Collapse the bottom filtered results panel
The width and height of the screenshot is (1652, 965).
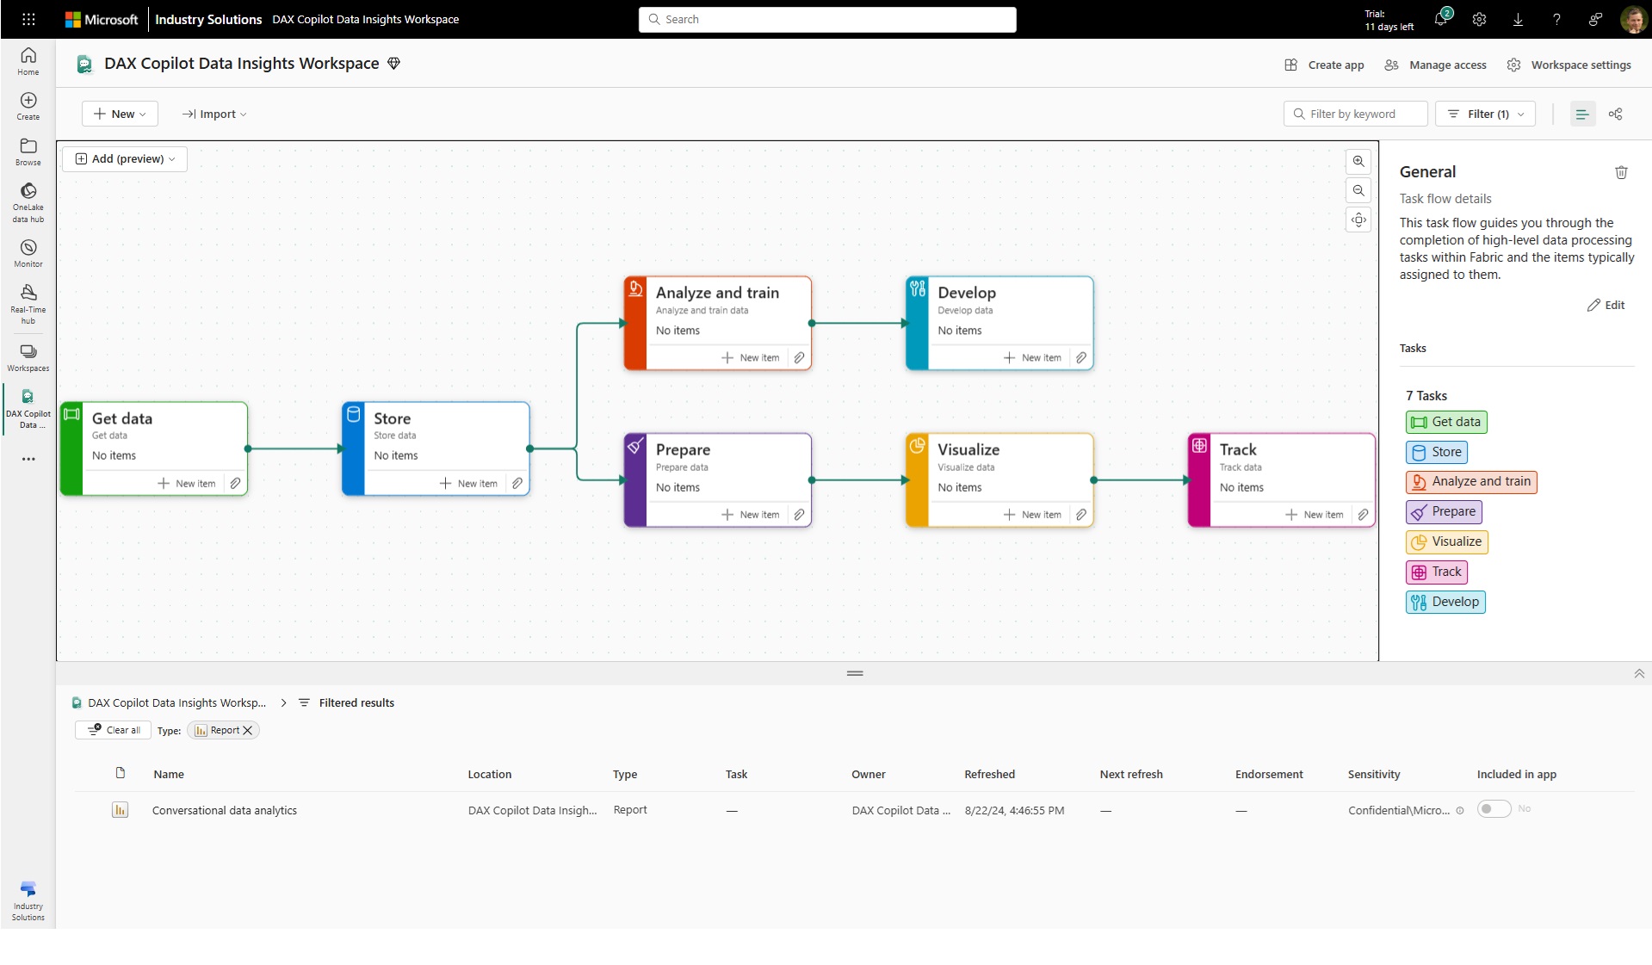(x=1640, y=674)
